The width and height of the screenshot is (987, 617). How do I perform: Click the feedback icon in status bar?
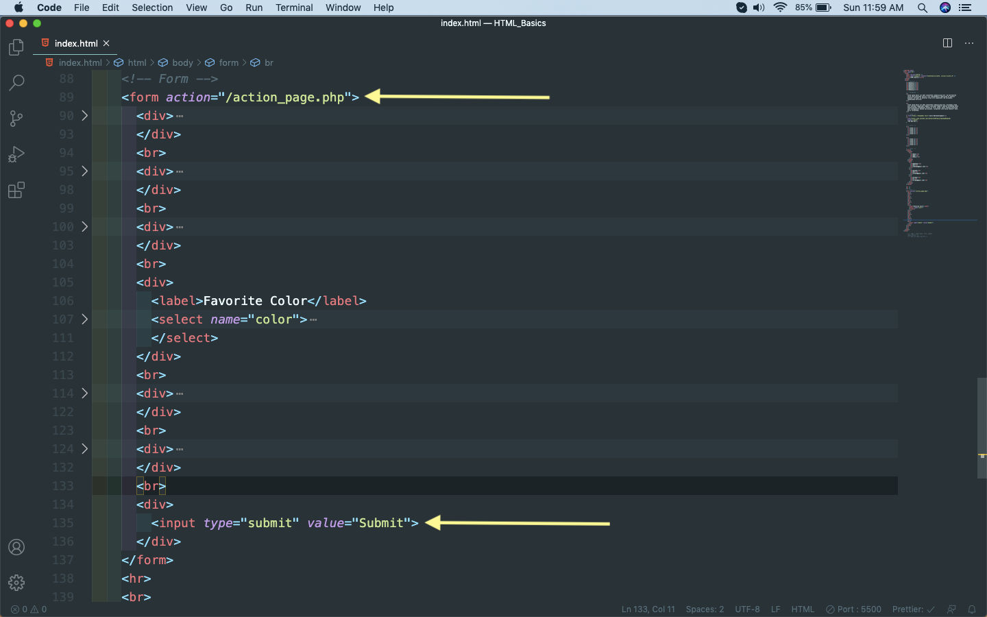click(951, 609)
